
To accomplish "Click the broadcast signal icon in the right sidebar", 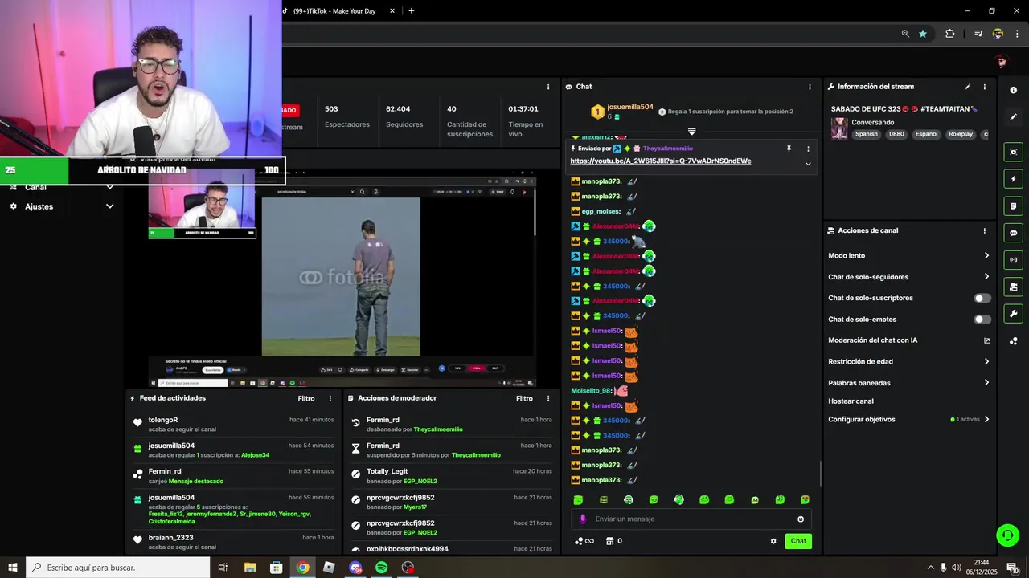I will tap(1013, 260).
